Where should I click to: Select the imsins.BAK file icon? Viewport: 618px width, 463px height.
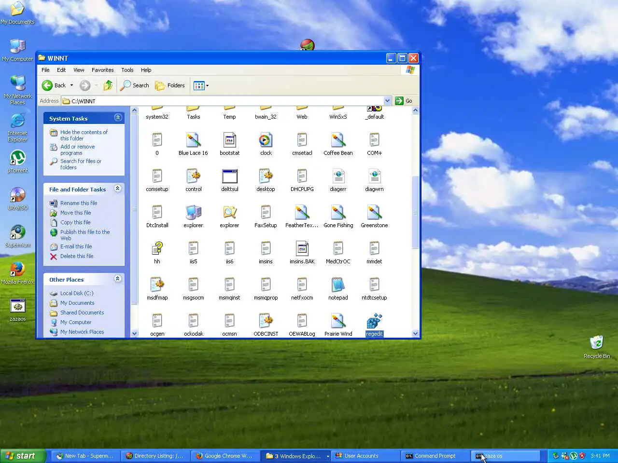(302, 249)
